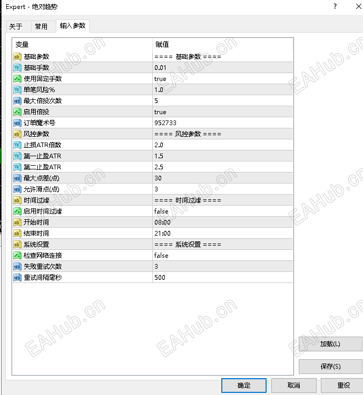Click the double-type icon beside 止损ATR倍数
Screen dimensions: 363x395
tap(17, 145)
